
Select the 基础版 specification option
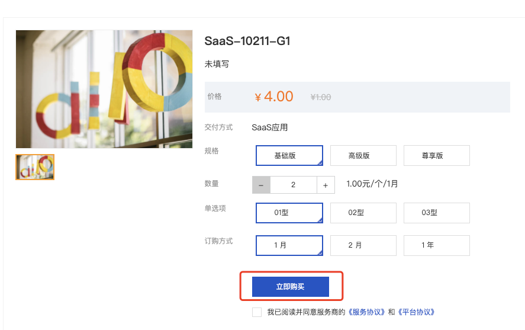click(x=289, y=155)
